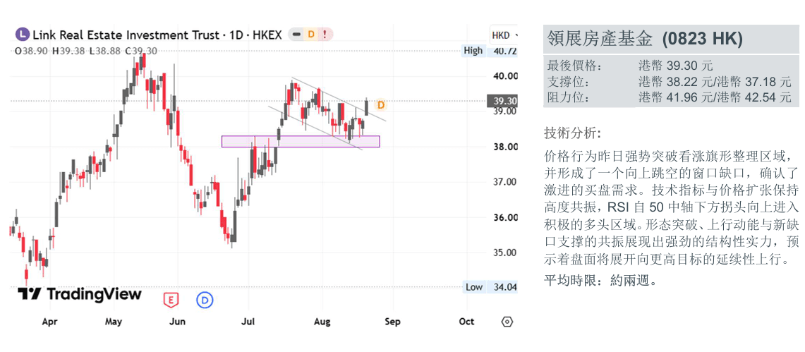Click the Jun label on time axis
Viewport: 805px width, 352px height.
177,322
